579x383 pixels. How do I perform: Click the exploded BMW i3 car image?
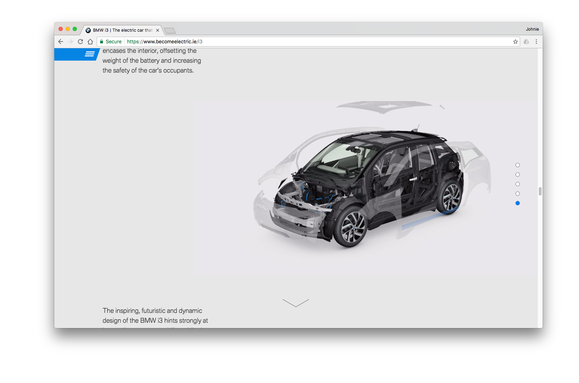click(x=366, y=188)
